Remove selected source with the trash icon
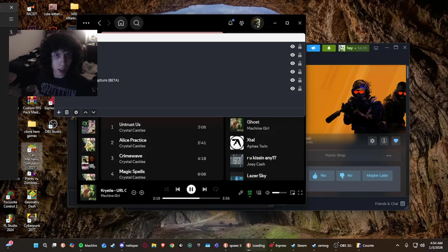Viewport: 448px width, 252px height. (67, 112)
